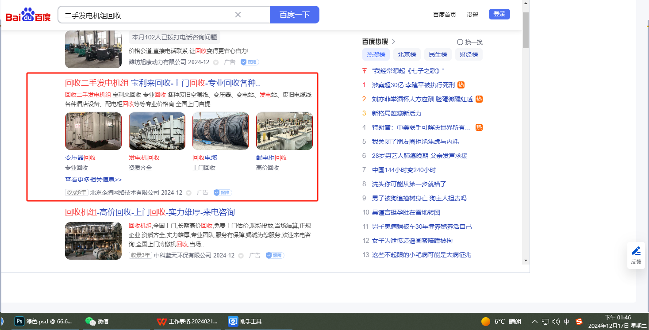Click the thumbnail above 配电柜回收
The image size is (649, 330).
click(284, 131)
